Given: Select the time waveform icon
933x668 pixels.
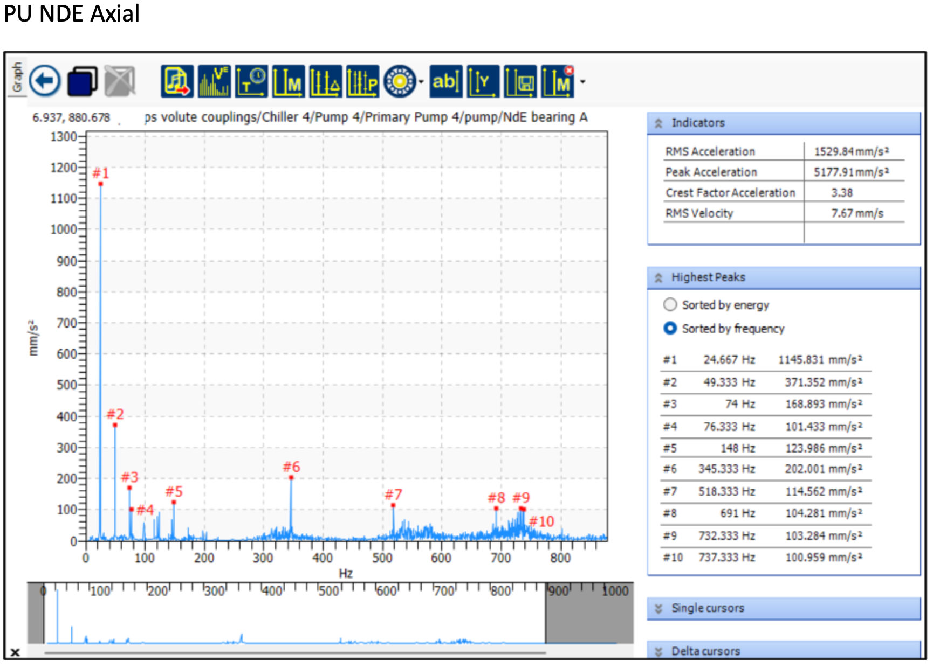Looking at the screenshot, I should (251, 81).
